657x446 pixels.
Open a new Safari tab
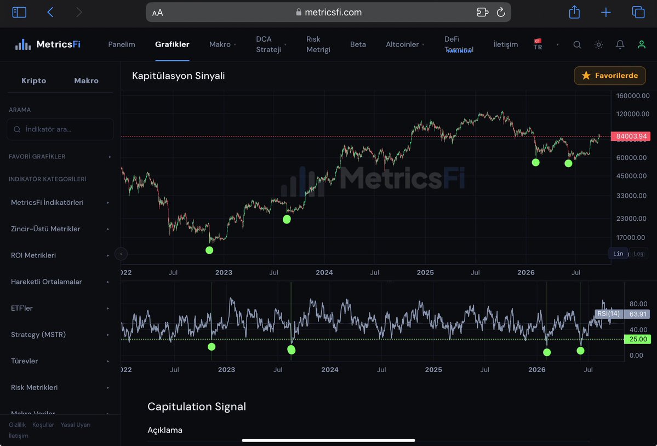pos(606,12)
